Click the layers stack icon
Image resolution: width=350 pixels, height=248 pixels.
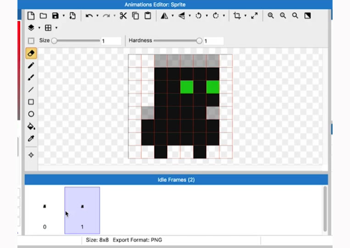(31, 28)
